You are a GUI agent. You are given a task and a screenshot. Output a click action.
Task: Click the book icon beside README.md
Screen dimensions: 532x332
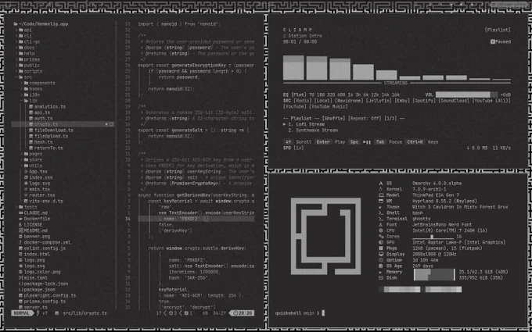[20, 230]
